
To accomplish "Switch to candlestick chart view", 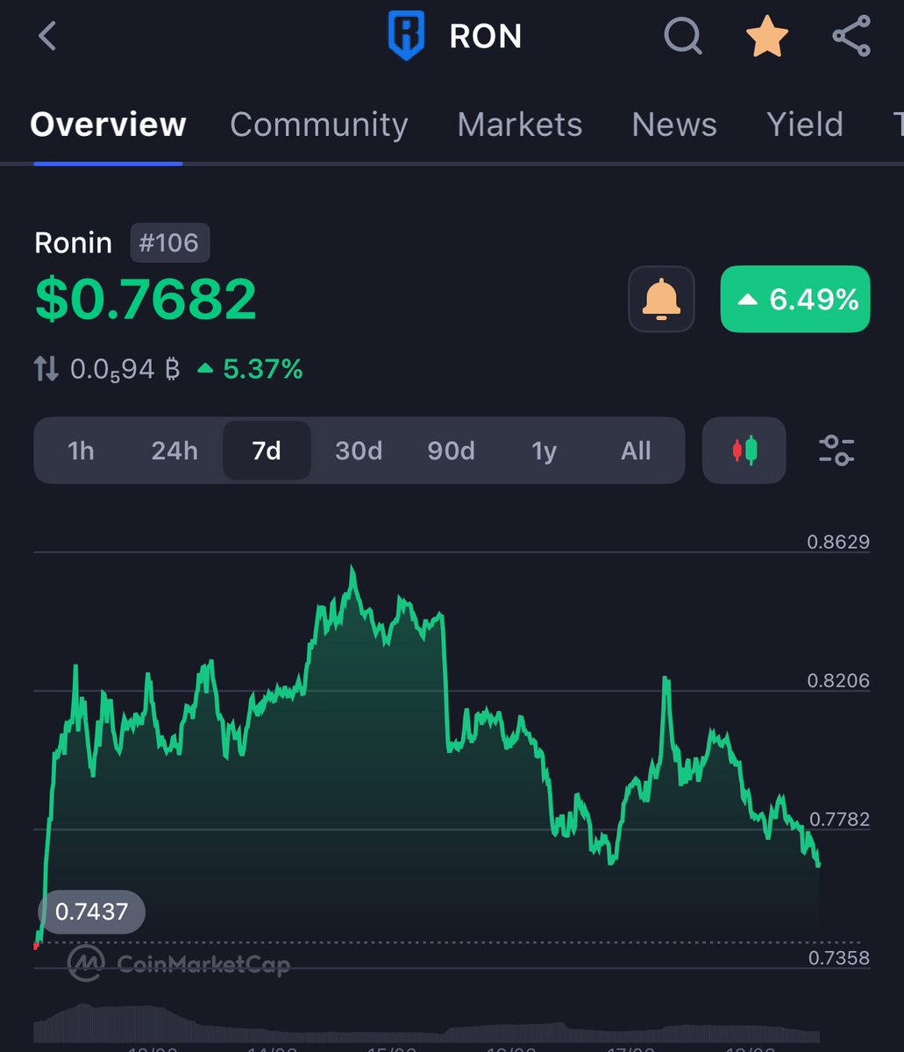I will (744, 451).
